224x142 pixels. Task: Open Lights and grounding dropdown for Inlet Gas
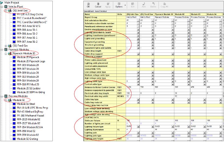(x=138, y=39)
